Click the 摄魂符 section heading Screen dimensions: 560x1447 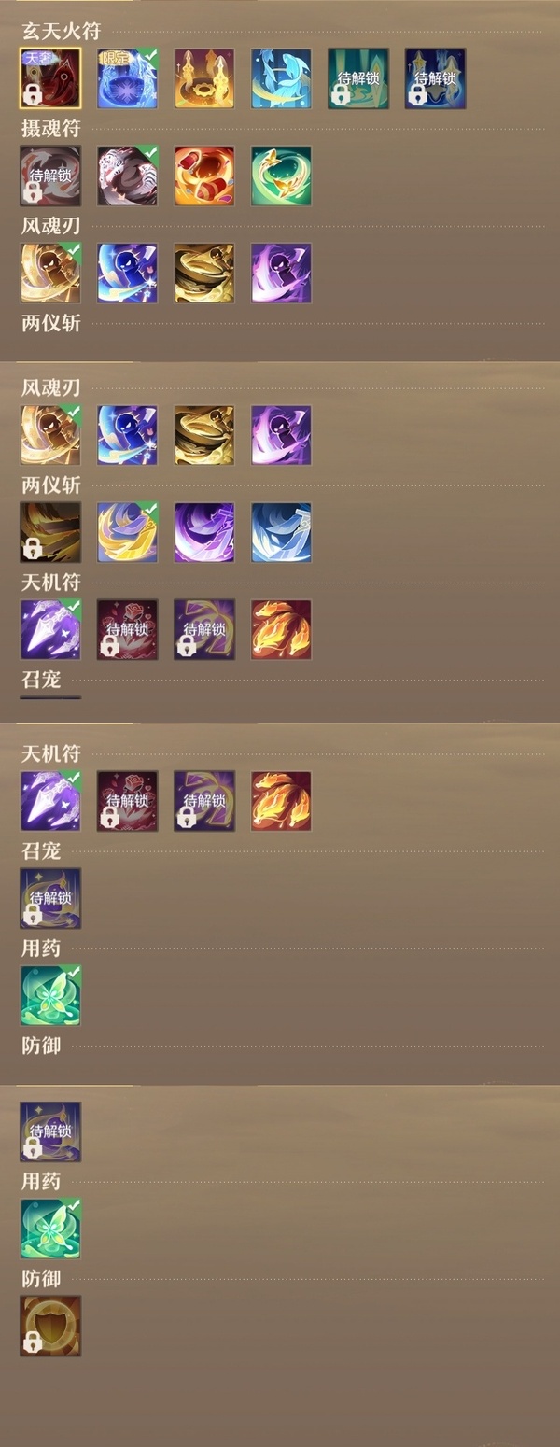[x=50, y=129]
